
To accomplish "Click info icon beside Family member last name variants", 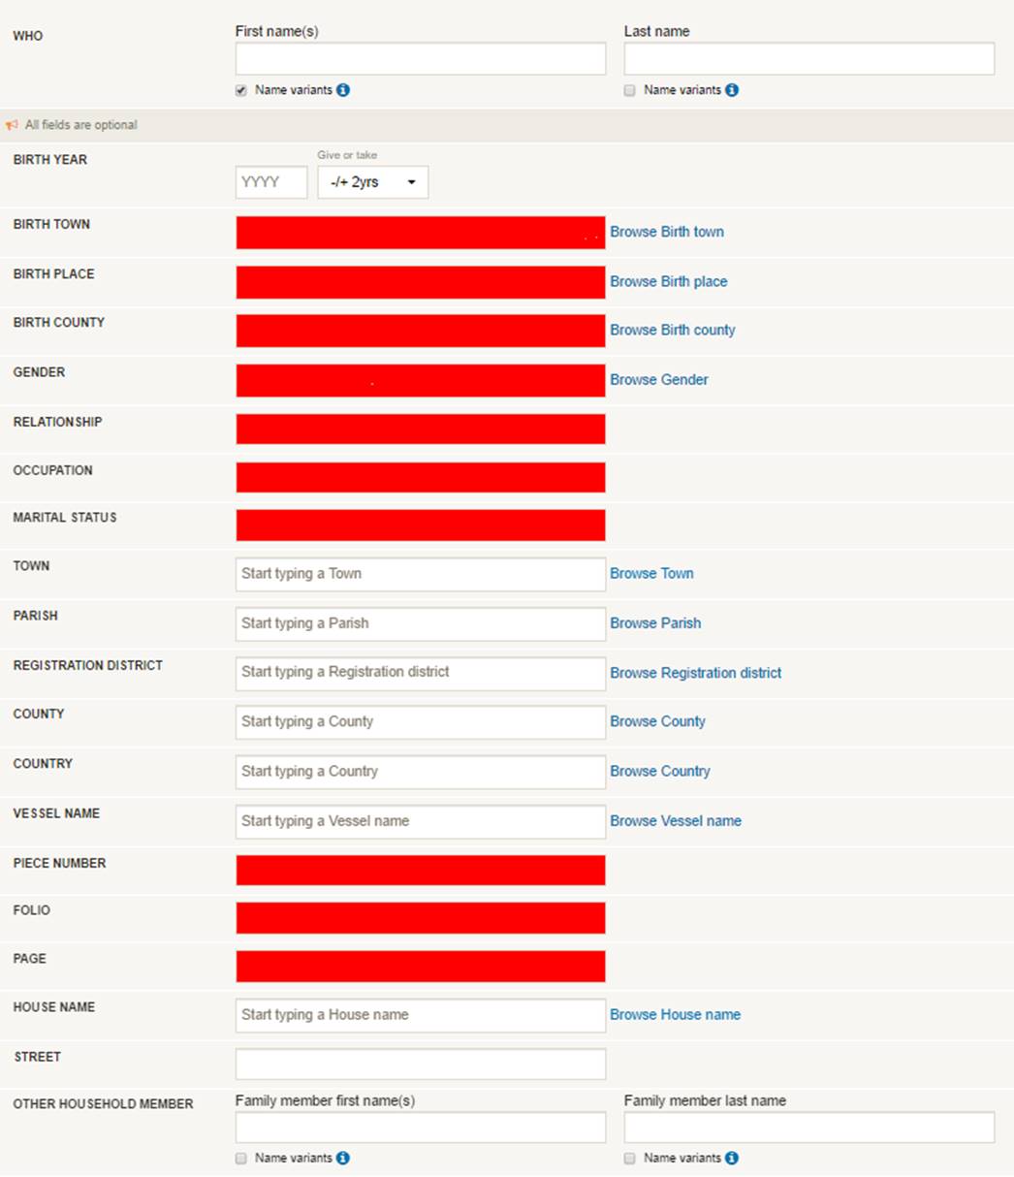I will (x=732, y=1158).
